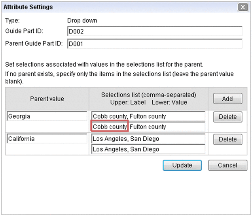This screenshot has width=252, height=216.
Task: Delete the California row
Action: (227, 139)
